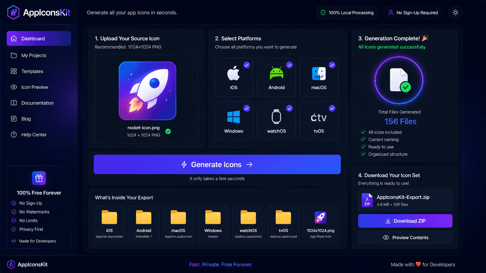
Task: Open the macOS export folder
Action: tap(178, 224)
